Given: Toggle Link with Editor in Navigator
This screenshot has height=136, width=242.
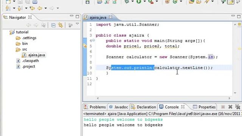Looking at the screenshot, I should pyautogui.click(x=60, y=25).
